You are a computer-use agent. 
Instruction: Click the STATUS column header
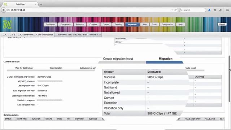pos(8,119)
